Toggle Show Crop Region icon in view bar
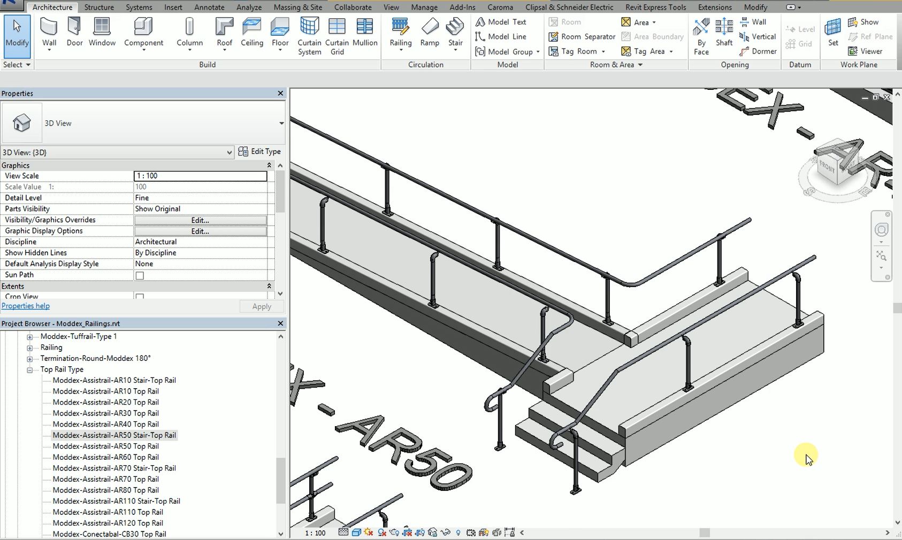 tap(420, 533)
